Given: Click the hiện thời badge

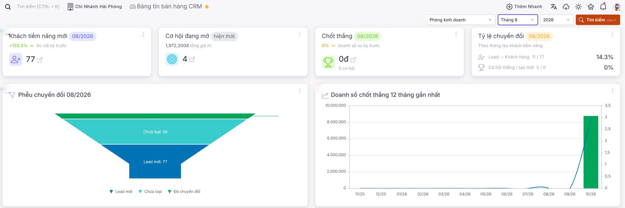Looking at the screenshot, I should point(224,36).
